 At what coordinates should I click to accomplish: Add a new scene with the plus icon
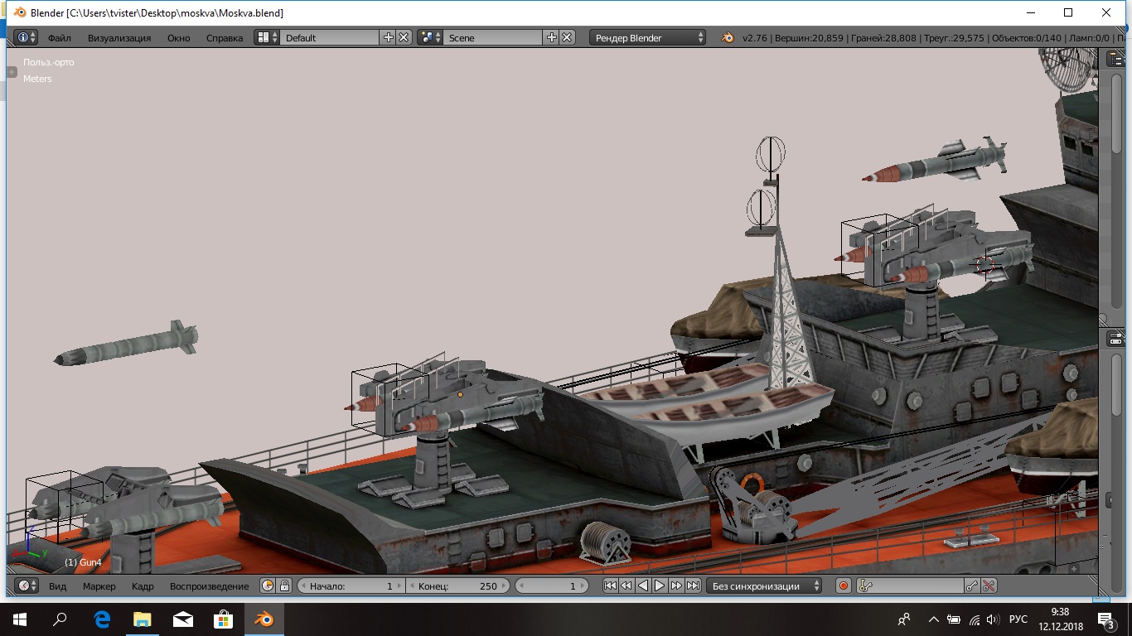coord(552,37)
